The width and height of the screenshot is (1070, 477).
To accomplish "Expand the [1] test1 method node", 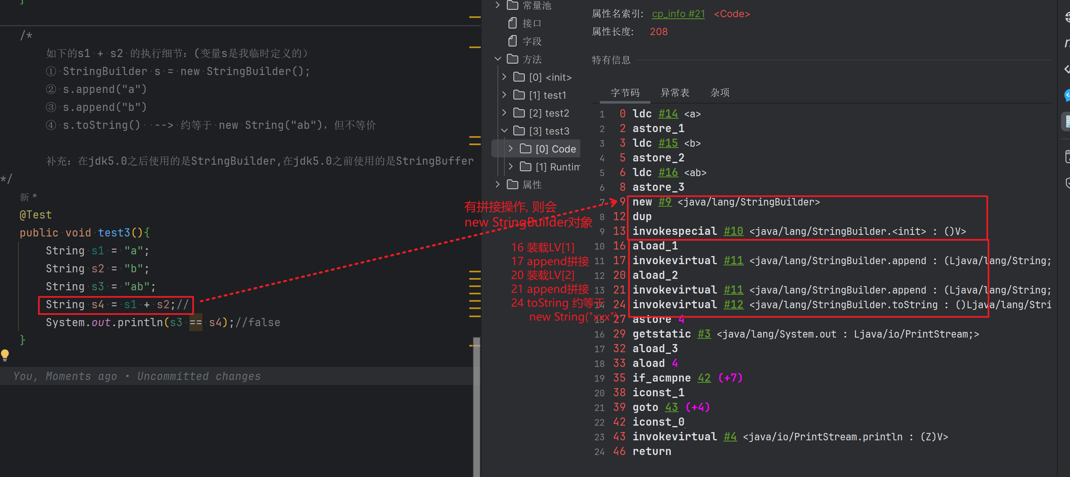I will point(504,95).
